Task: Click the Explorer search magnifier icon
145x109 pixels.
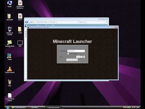Action: 107,22
